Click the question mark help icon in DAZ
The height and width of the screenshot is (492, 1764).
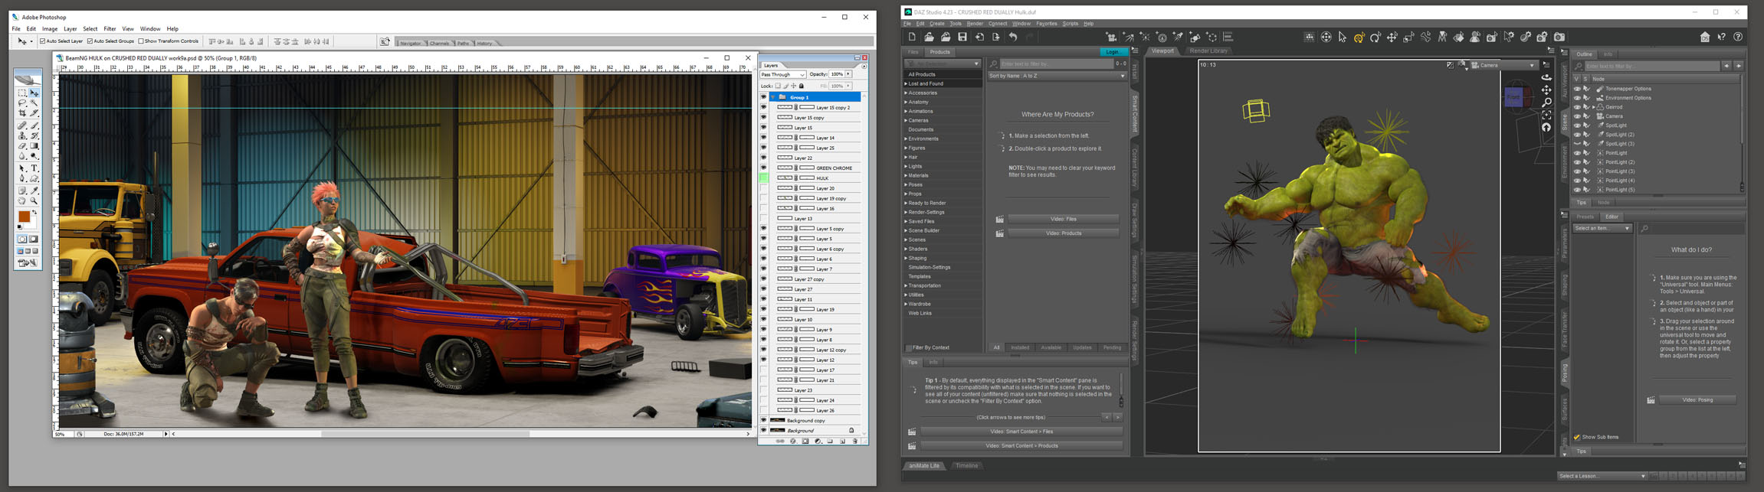(1738, 37)
